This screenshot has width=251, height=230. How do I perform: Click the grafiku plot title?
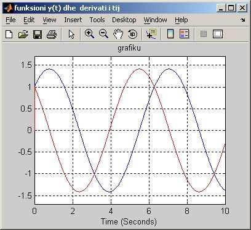129,48
